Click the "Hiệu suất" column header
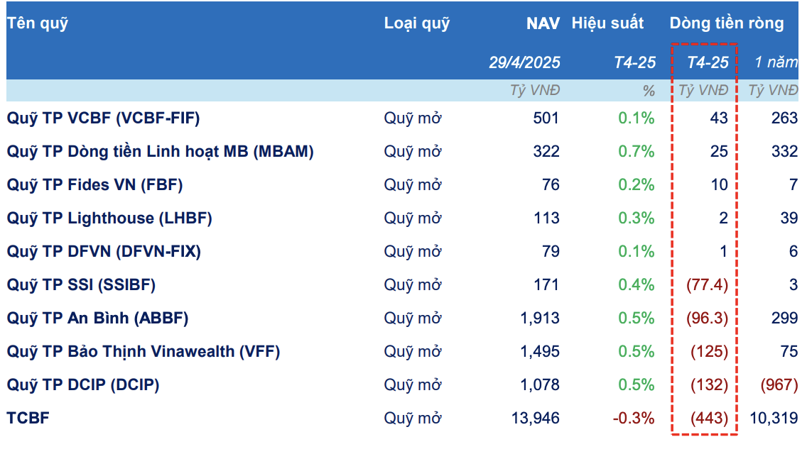 (607, 23)
